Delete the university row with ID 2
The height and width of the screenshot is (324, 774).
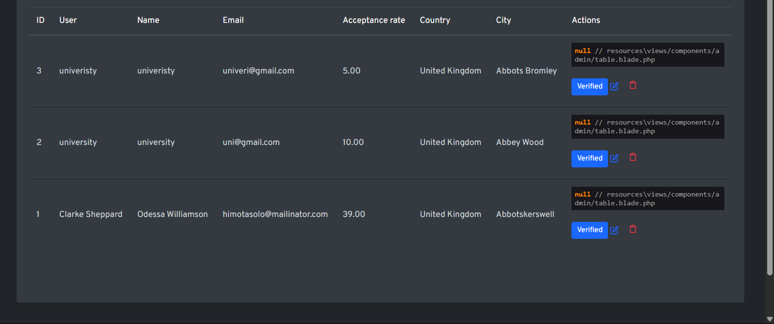tap(633, 158)
